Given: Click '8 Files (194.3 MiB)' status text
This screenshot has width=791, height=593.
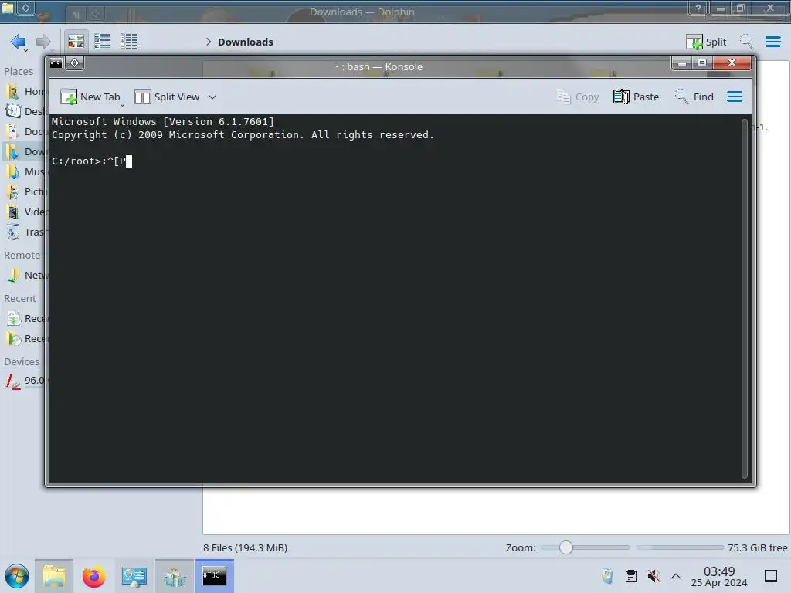Looking at the screenshot, I should [245, 547].
